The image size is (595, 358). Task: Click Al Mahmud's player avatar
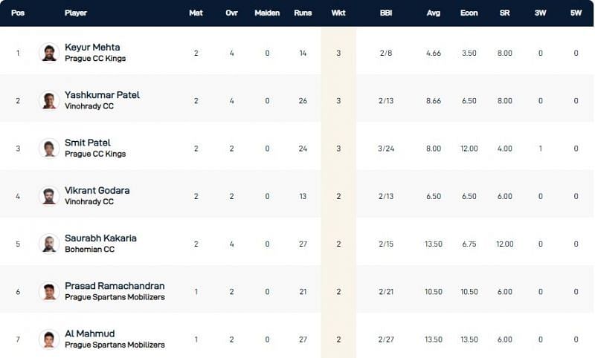pyautogui.click(x=49, y=339)
